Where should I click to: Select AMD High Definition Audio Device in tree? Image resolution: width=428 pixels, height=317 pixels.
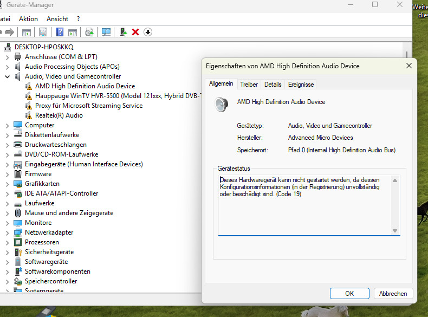click(x=85, y=86)
